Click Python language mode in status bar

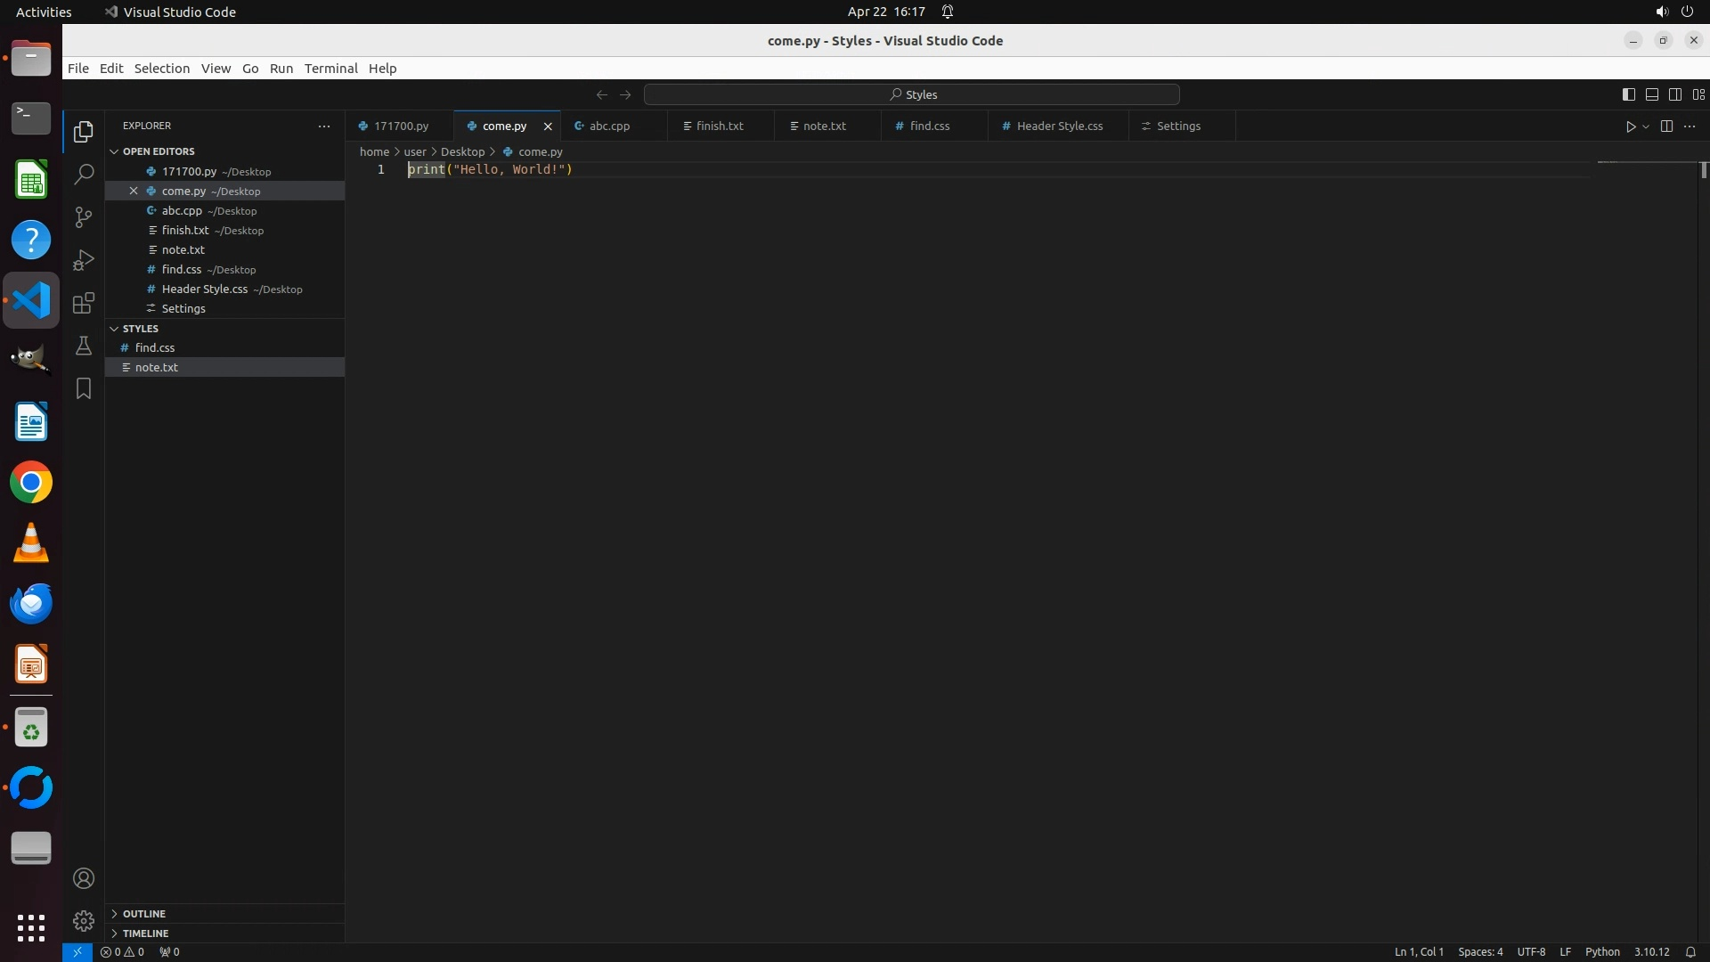(1601, 952)
